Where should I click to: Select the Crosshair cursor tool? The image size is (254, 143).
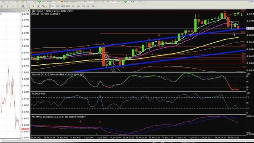[2, 6]
